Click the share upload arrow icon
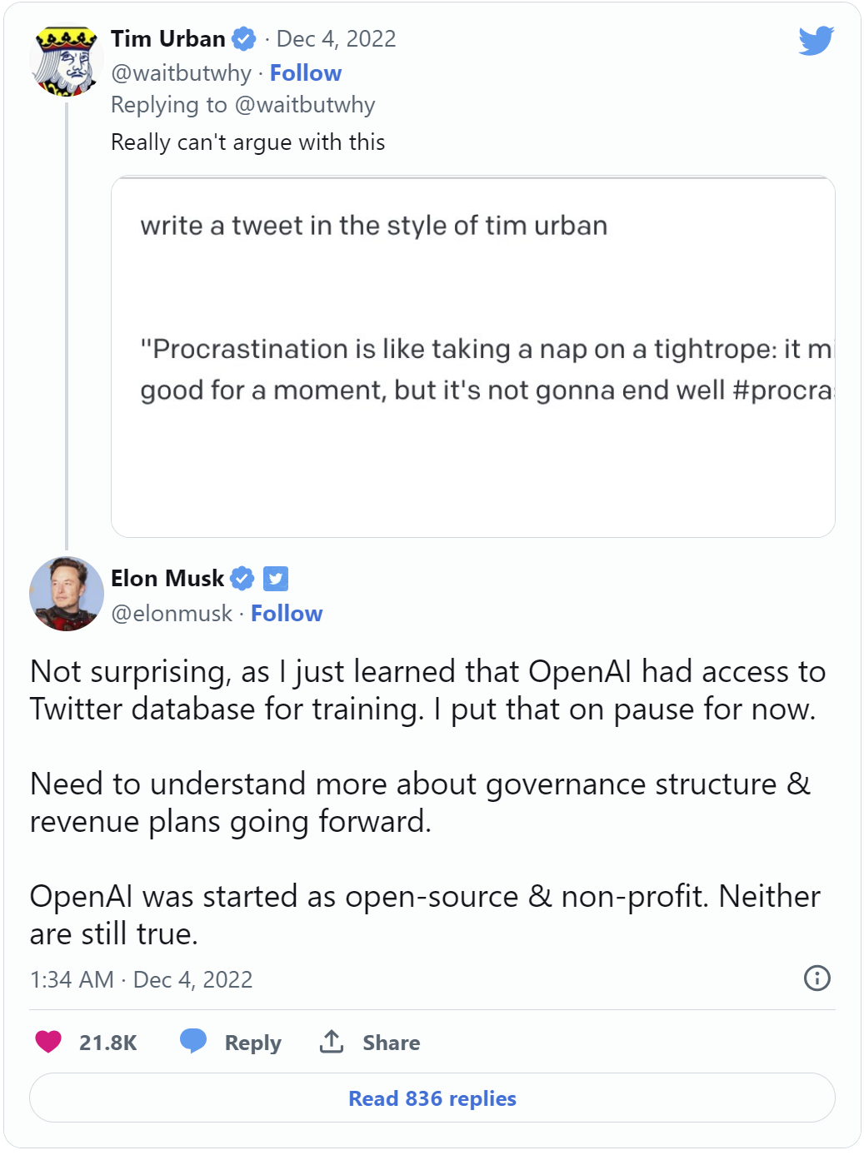This screenshot has width=864, height=1155. (332, 1041)
